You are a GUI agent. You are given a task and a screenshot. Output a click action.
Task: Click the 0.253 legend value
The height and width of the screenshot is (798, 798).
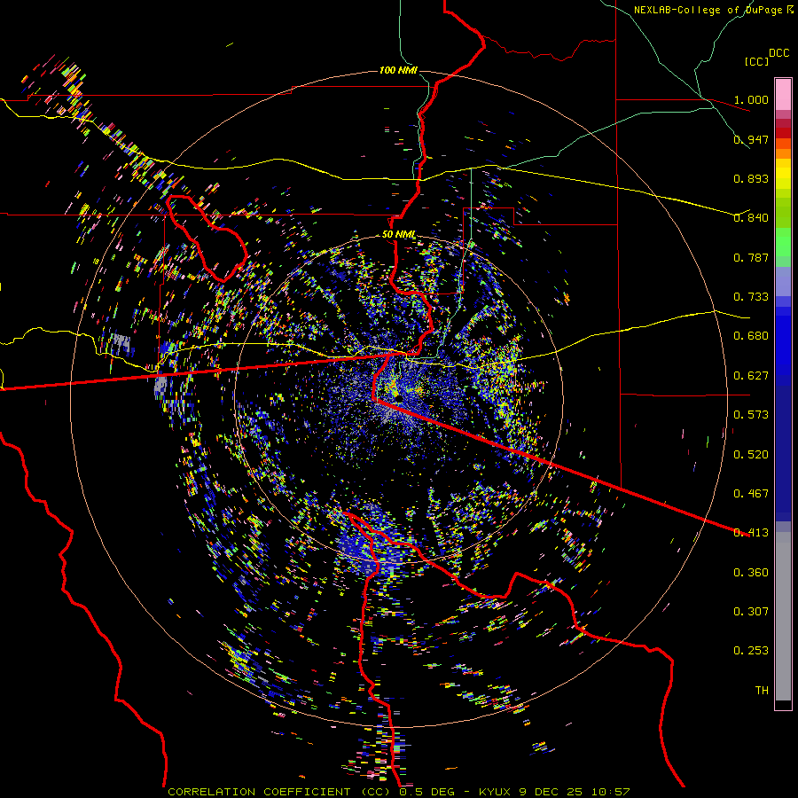tap(751, 651)
